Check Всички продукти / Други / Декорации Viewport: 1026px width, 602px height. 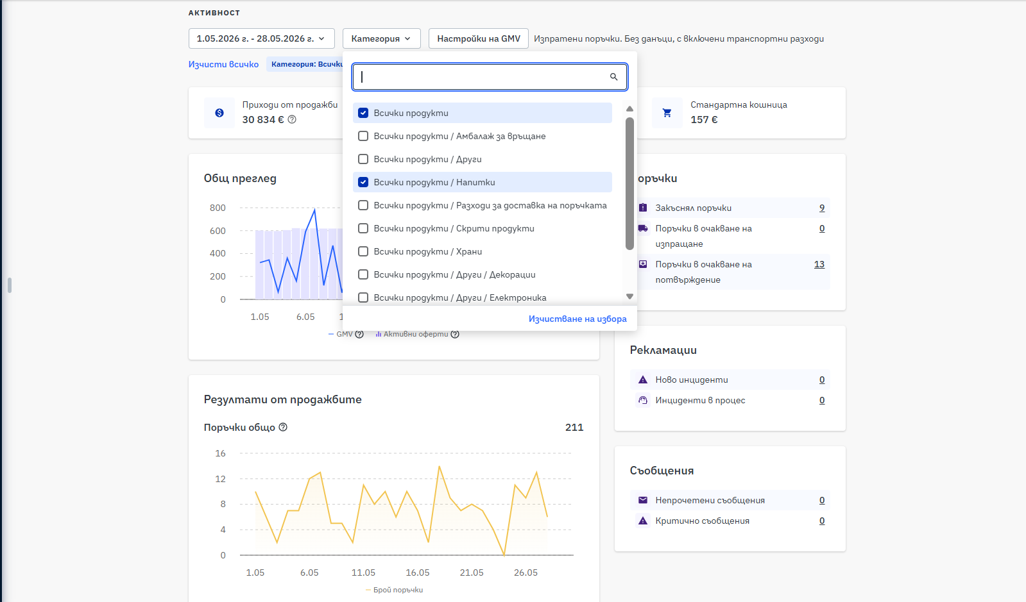pos(363,274)
